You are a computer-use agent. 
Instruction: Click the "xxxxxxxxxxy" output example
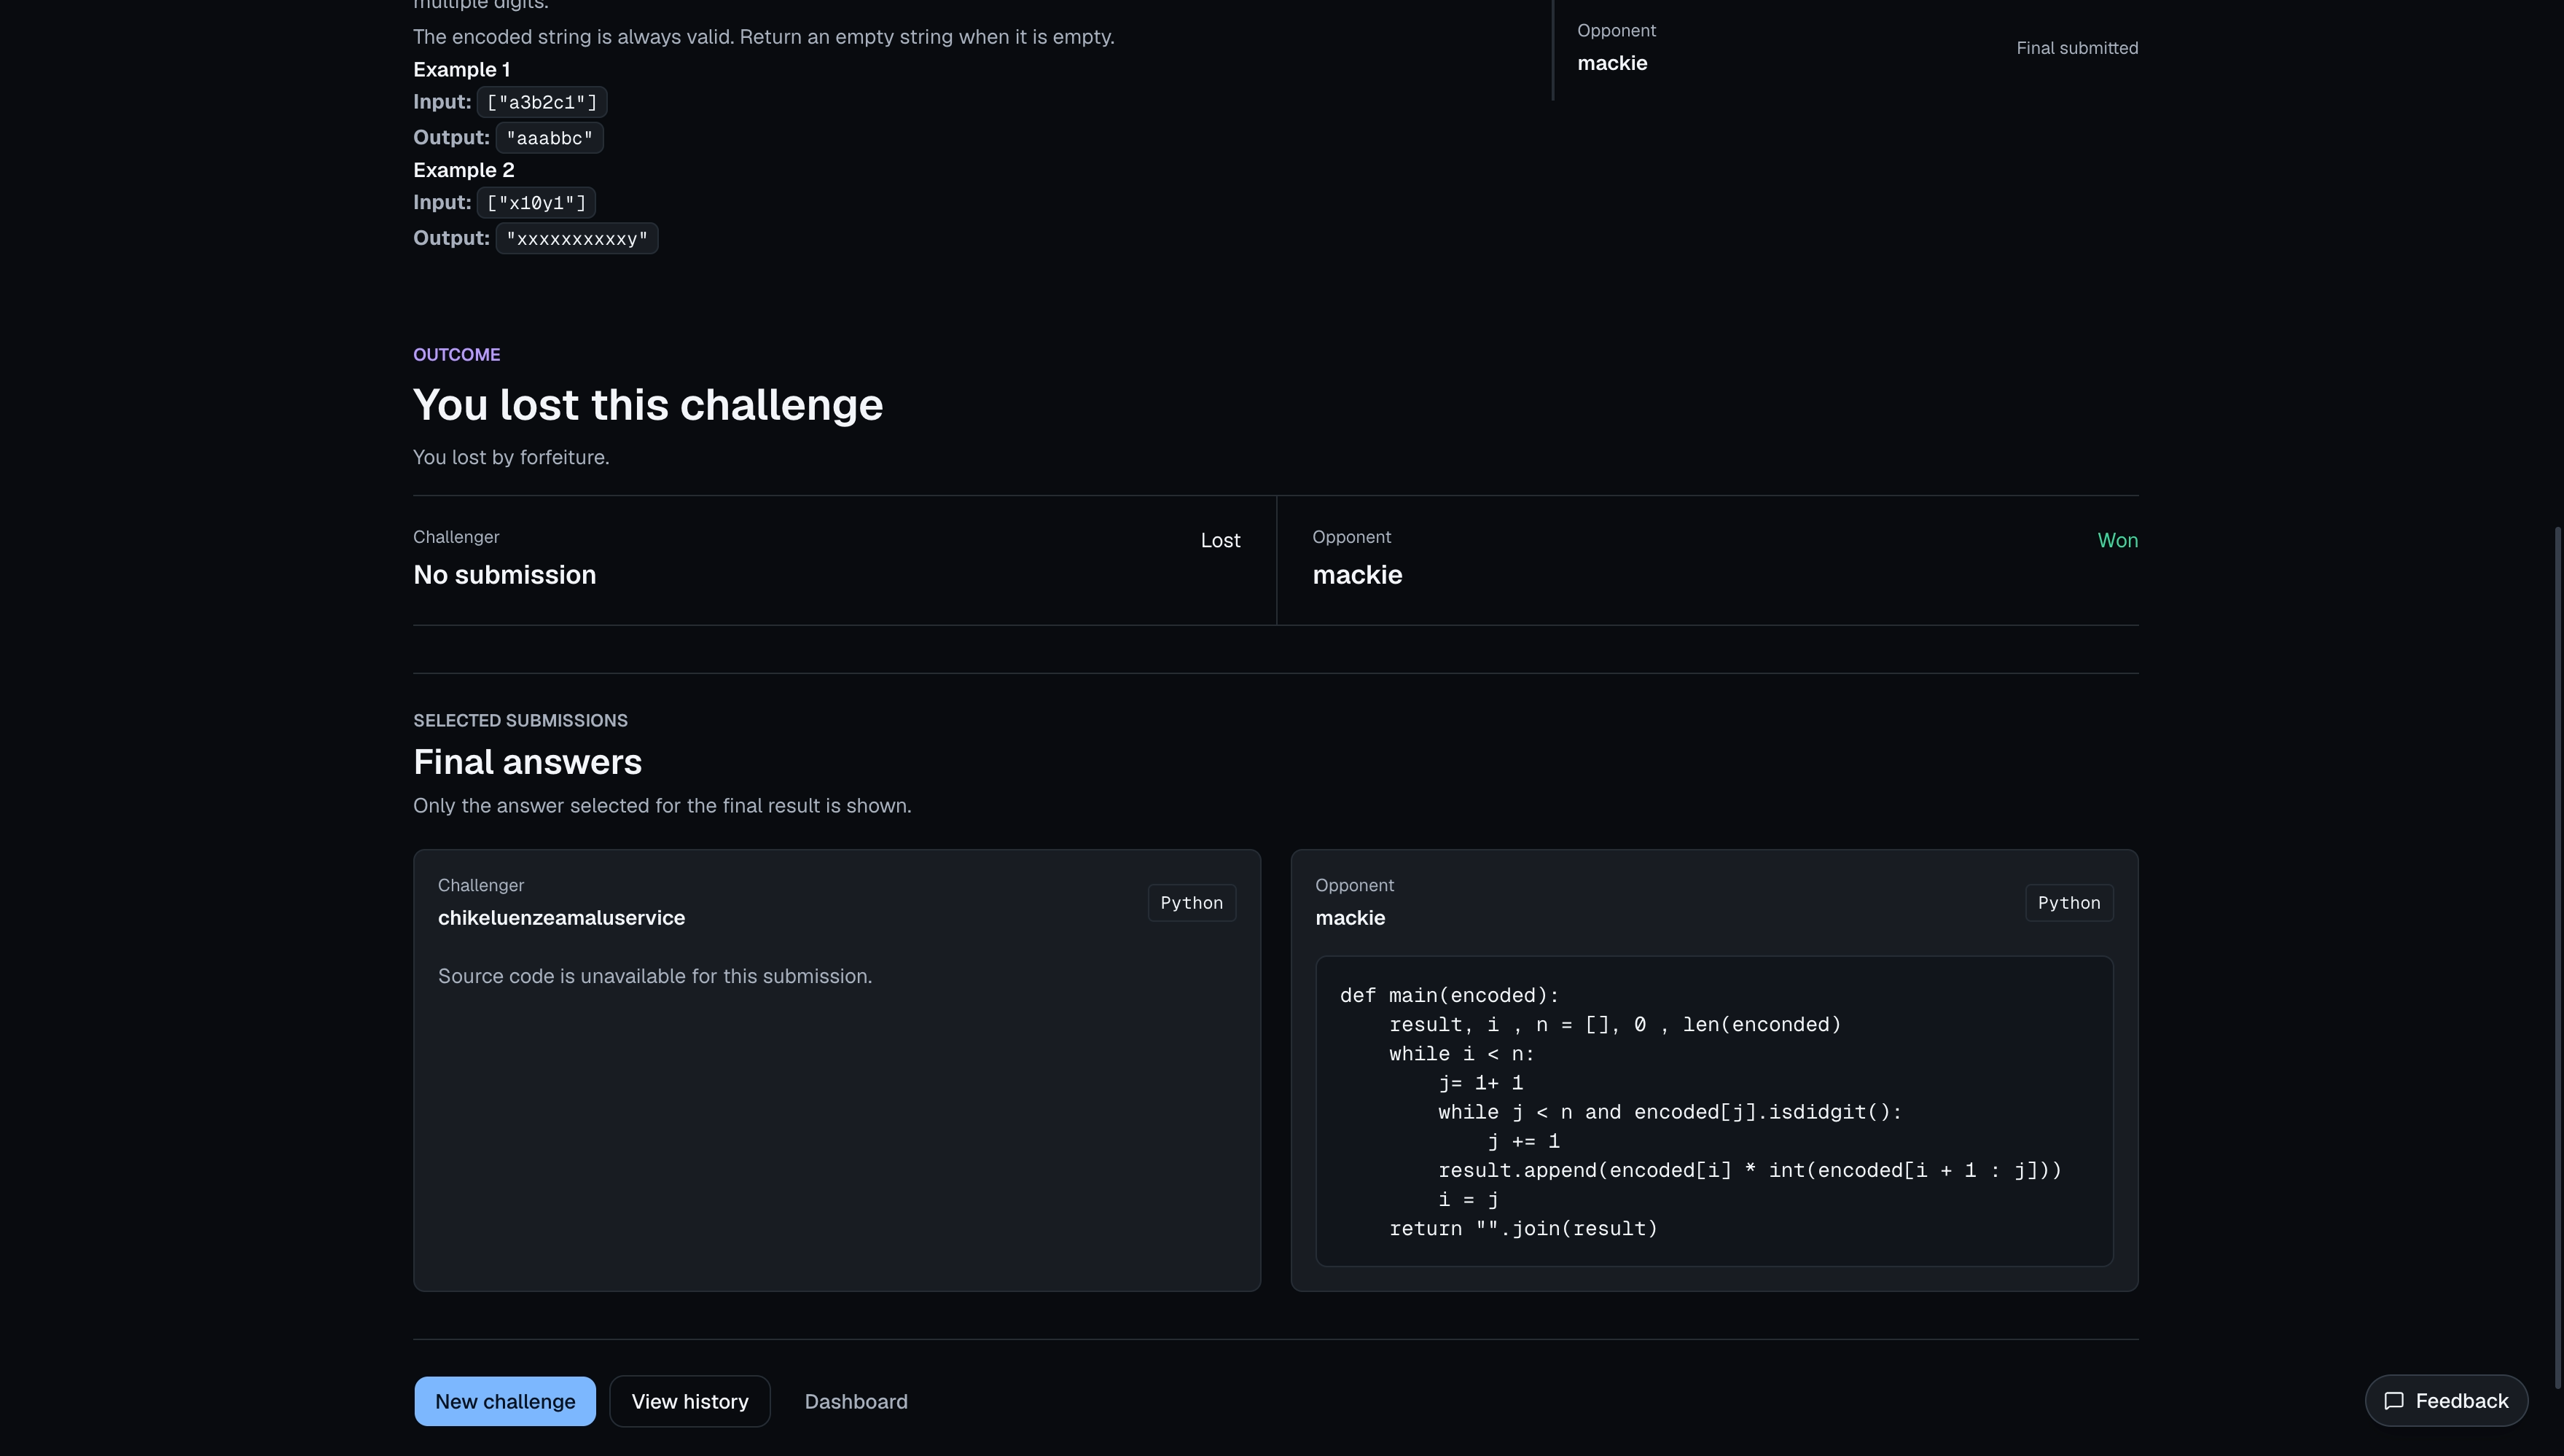577,238
